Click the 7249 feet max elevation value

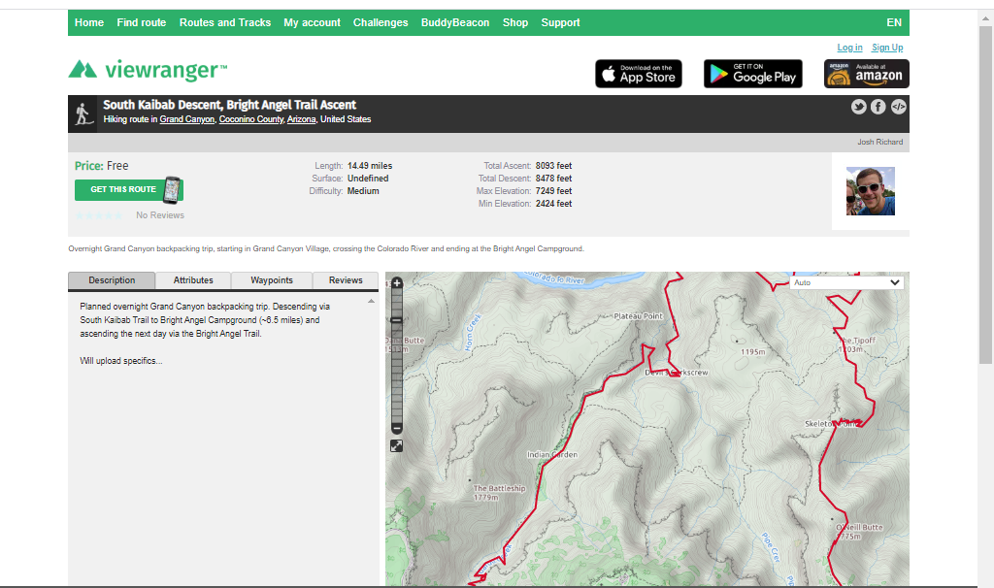tap(553, 191)
